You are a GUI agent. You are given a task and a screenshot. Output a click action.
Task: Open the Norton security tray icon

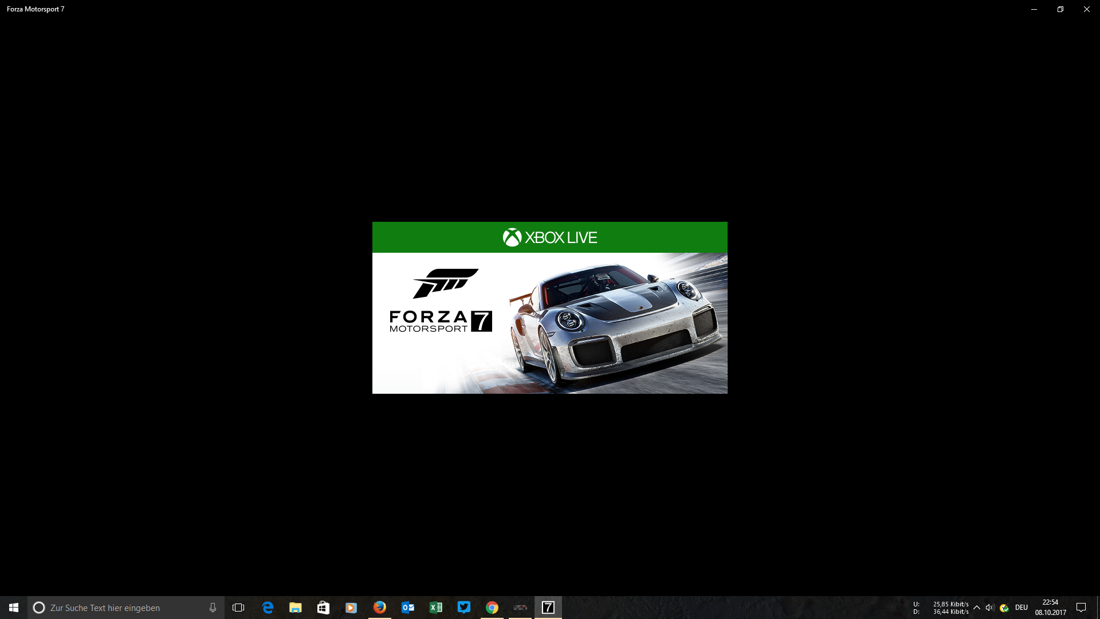1004,608
